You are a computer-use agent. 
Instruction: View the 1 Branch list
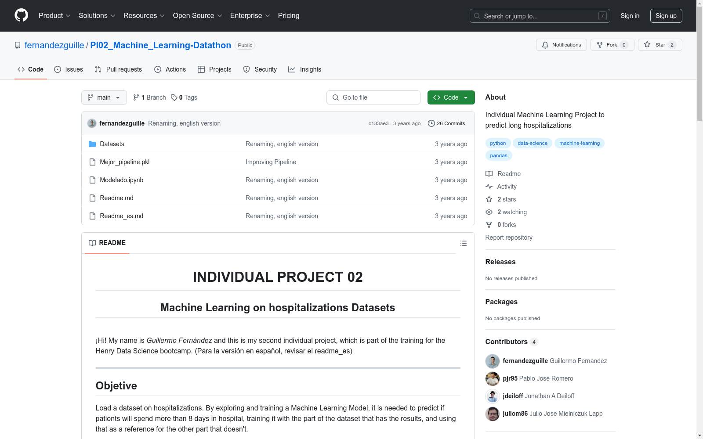pyautogui.click(x=149, y=97)
